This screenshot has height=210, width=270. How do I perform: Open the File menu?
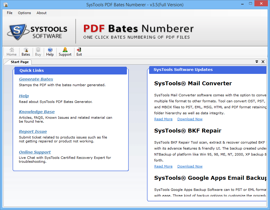10,13
